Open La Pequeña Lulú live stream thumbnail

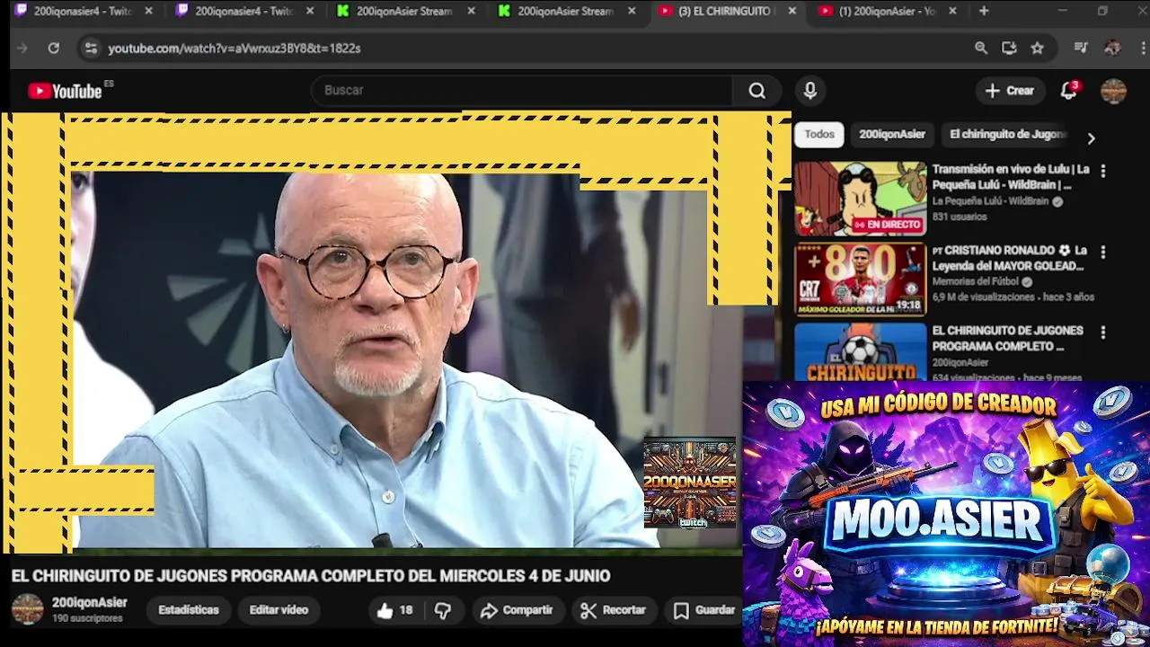tap(860, 199)
